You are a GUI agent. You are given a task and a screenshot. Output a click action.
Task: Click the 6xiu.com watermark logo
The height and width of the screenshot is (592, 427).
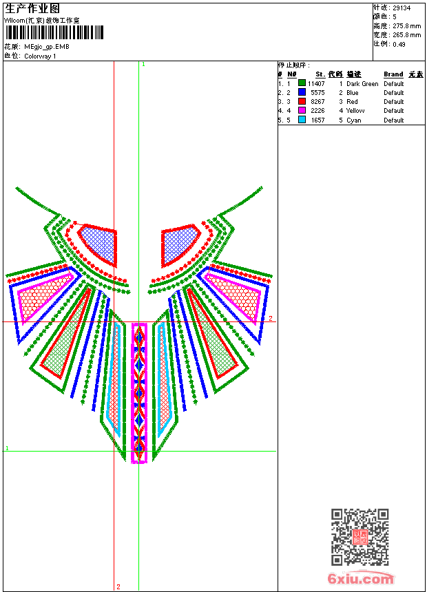tap(360, 578)
